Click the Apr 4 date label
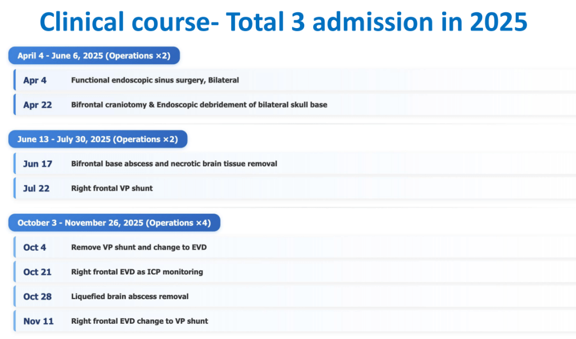This screenshot has height=339, width=576. coord(35,80)
